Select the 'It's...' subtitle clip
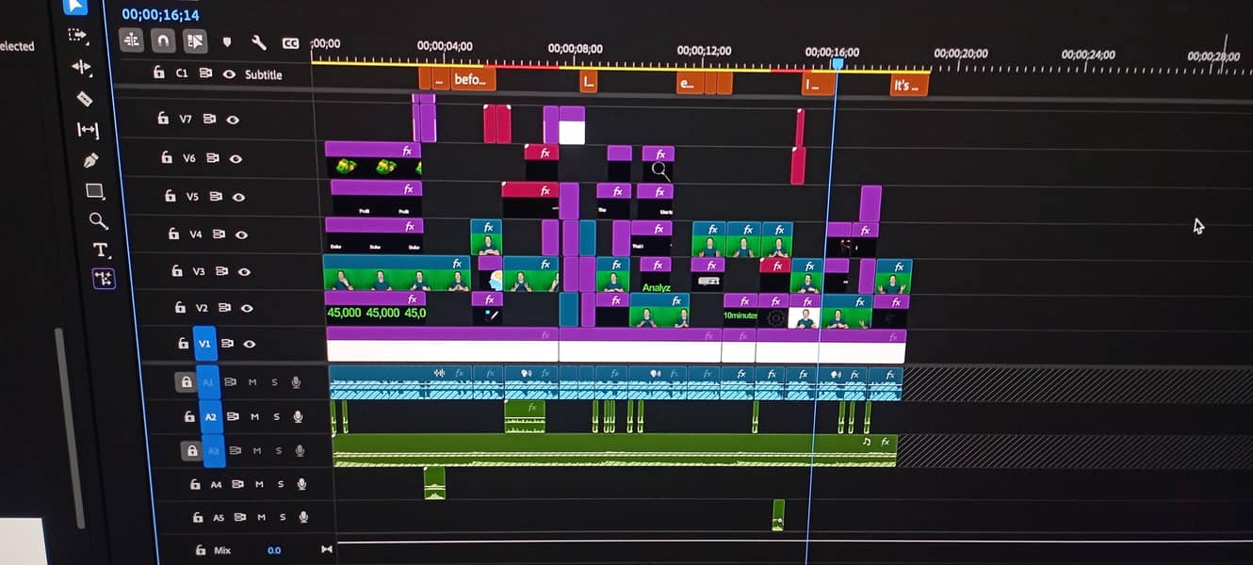Screen dimensions: 1253x565 pos(909,85)
